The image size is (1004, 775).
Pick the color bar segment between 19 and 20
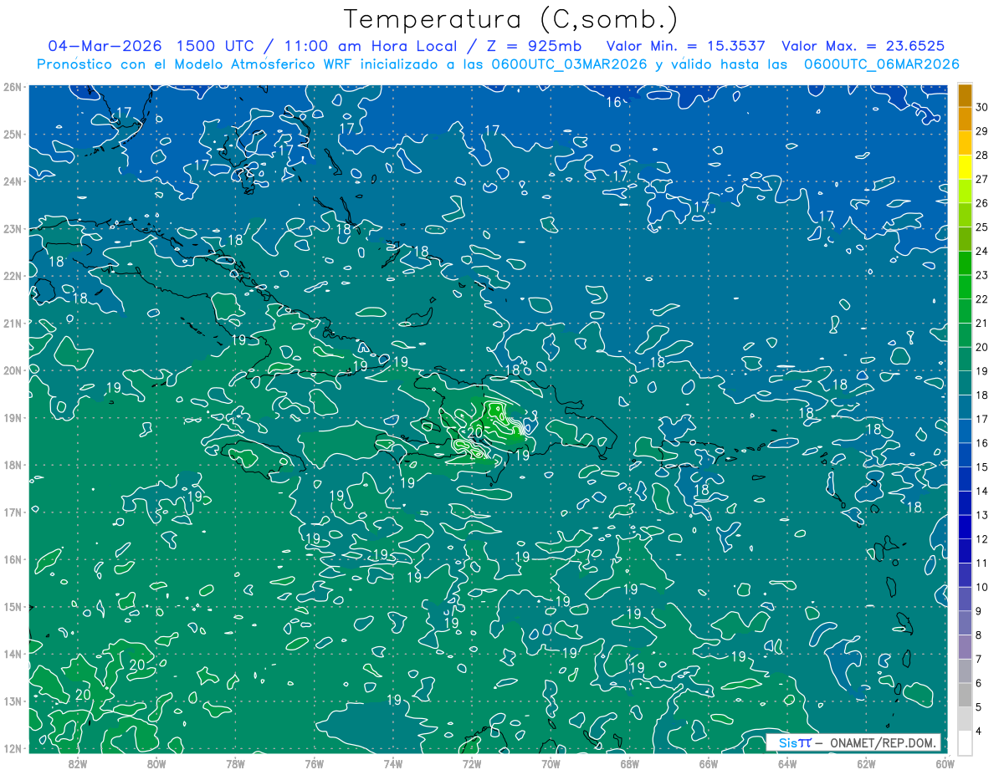[x=965, y=359]
